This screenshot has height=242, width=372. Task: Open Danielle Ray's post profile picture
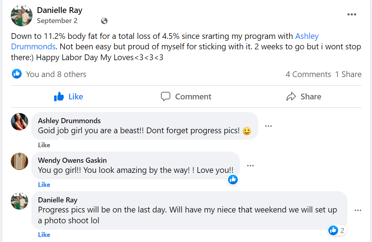[22, 15]
